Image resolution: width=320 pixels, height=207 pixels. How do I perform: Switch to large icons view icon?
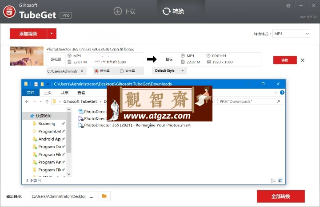coord(280,180)
